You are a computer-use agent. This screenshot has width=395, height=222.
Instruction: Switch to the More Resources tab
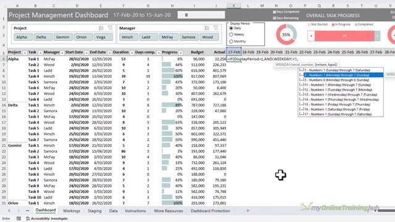(x=168, y=211)
